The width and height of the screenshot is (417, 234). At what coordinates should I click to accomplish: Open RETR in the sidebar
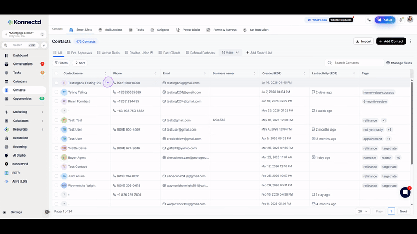[16, 173]
